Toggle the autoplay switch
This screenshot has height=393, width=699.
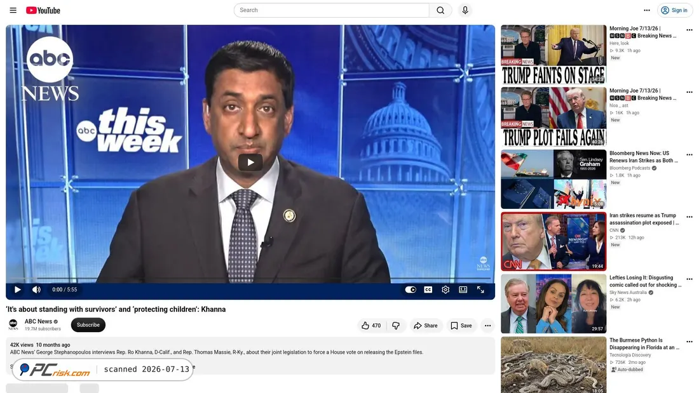tap(411, 290)
